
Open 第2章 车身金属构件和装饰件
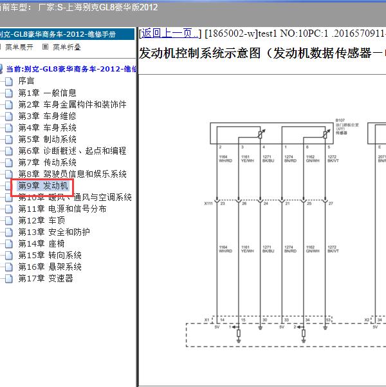(72, 104)
